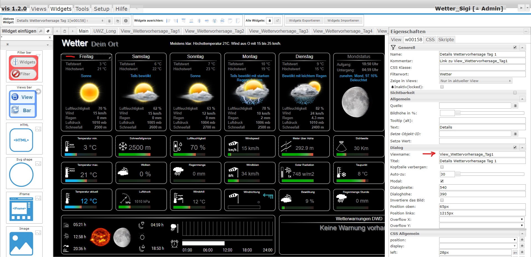Open widget info icon
531x257 pixels.
coord(126,21)
